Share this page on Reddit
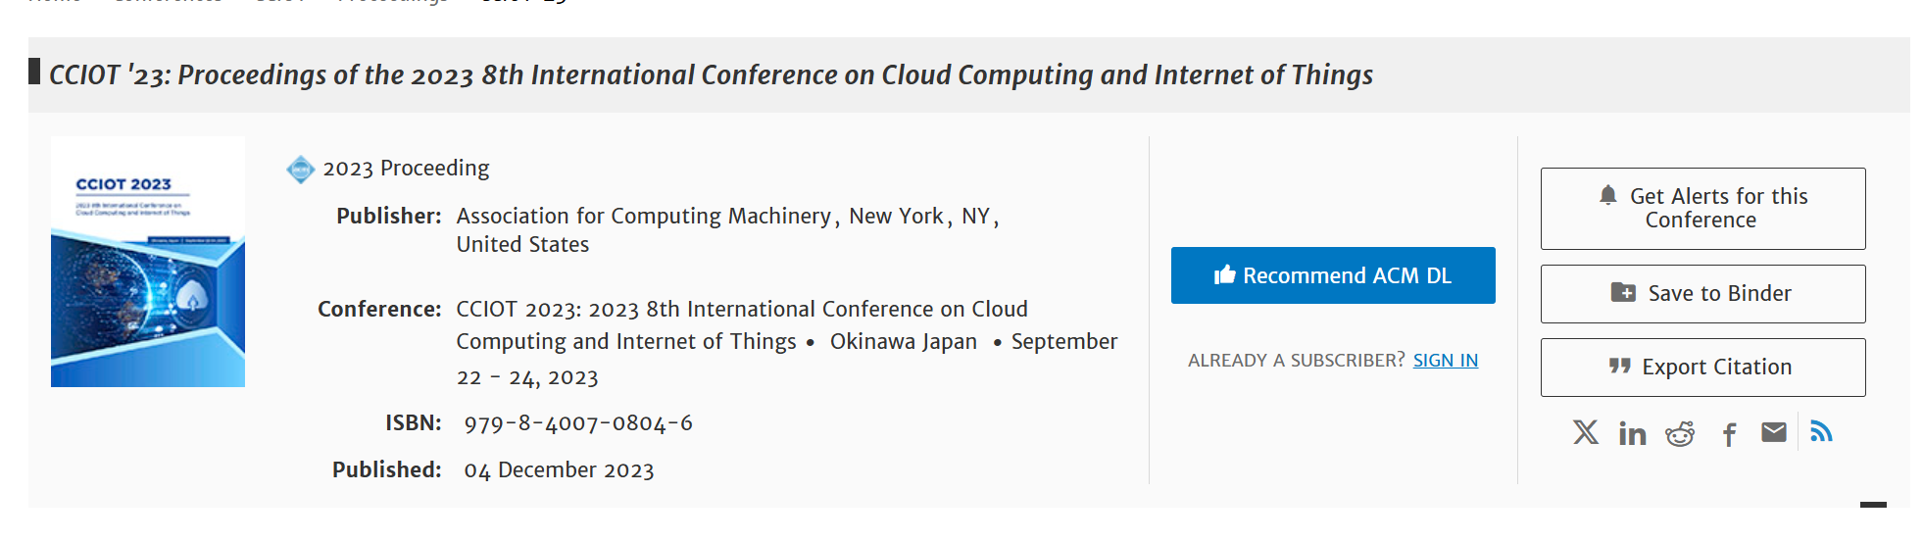1923x541 pixels. [1680, 433]
